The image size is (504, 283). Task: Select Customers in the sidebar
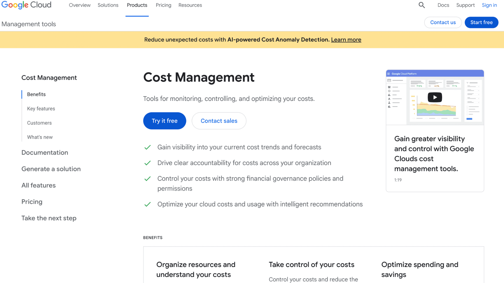coord(39,123)
